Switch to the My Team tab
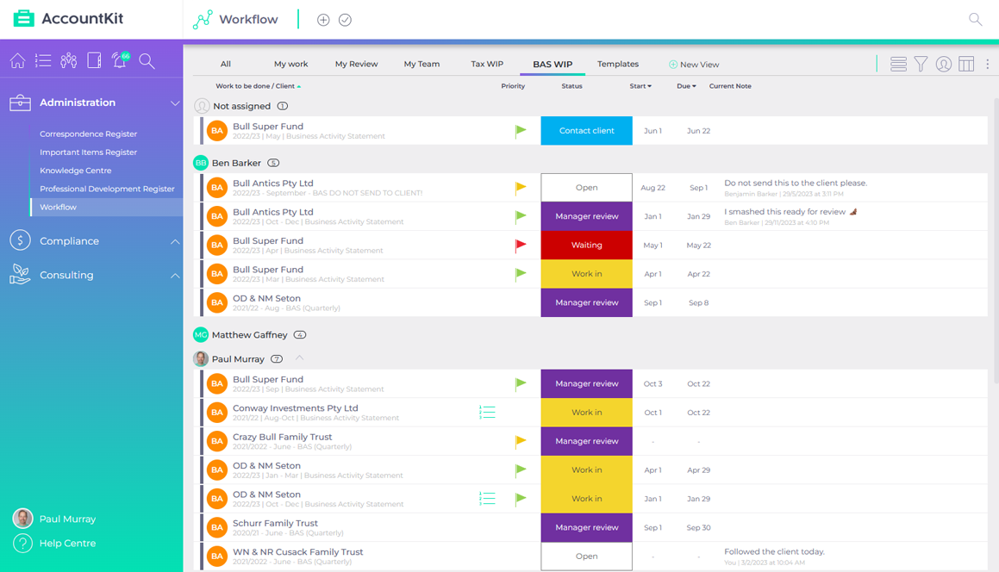999x572 pixels. tap(421, 64)
